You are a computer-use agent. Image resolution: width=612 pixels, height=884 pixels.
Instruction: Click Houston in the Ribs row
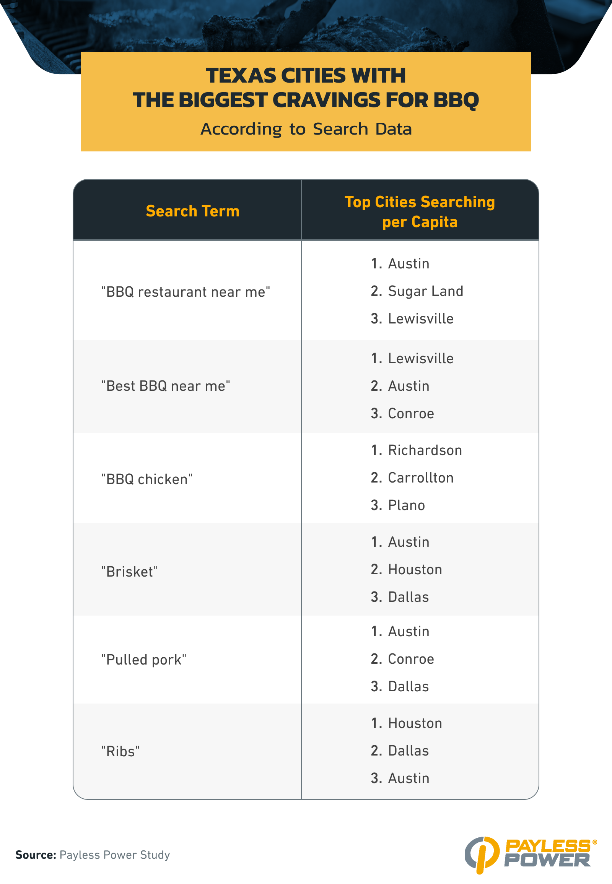[x=415, y=723]
